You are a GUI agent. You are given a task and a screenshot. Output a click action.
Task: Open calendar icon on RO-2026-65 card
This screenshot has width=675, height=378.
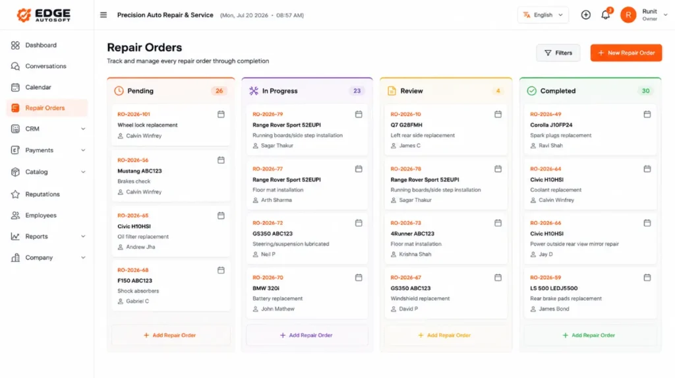point(221,216)
